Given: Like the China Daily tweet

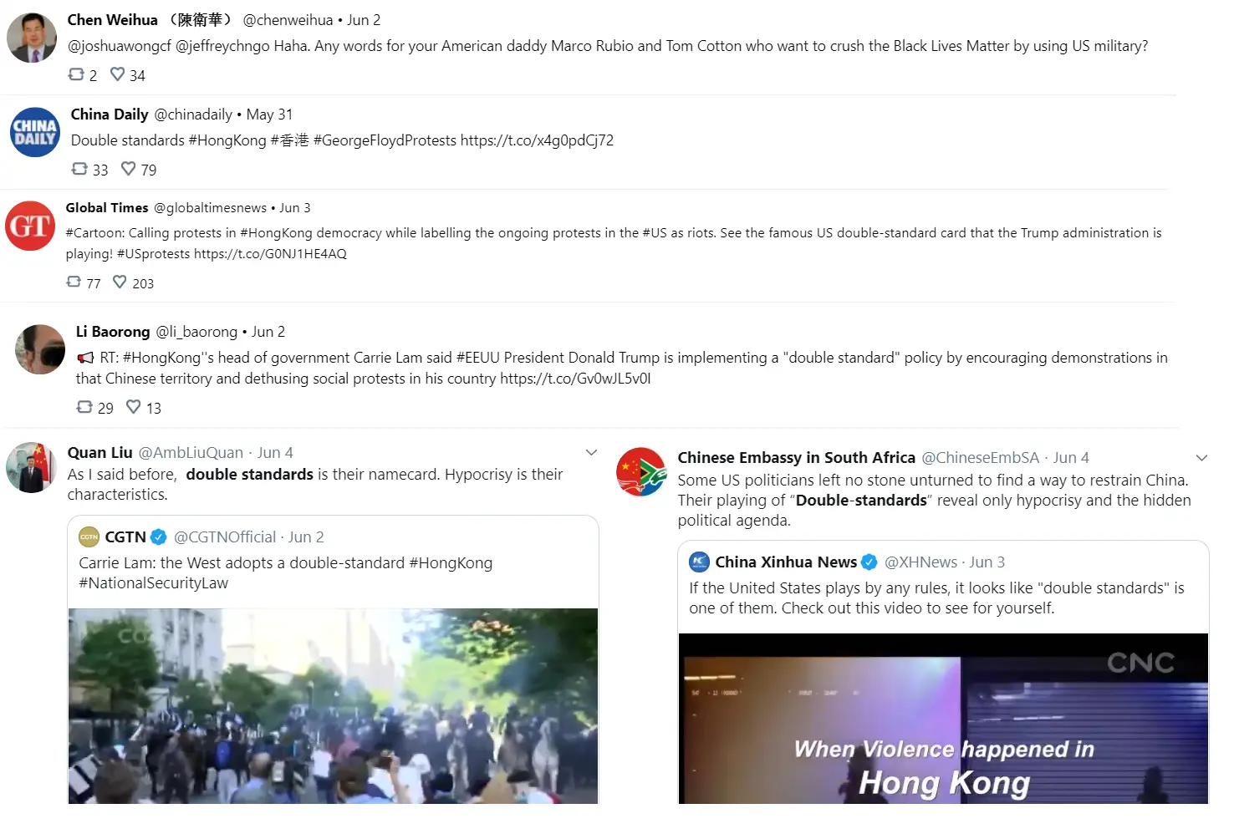Looking at the screenshot, I should pos(129,169).
